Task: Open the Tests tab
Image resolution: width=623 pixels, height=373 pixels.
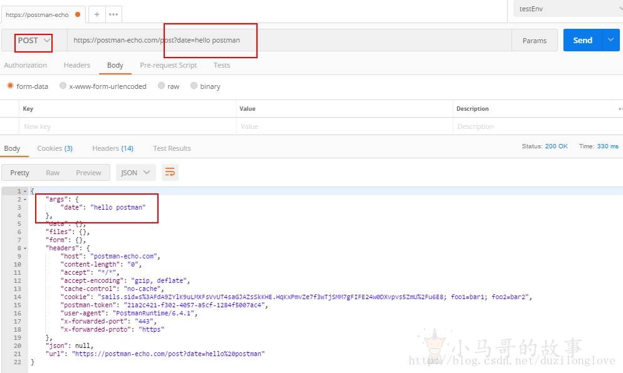Action: click(222, 65)
